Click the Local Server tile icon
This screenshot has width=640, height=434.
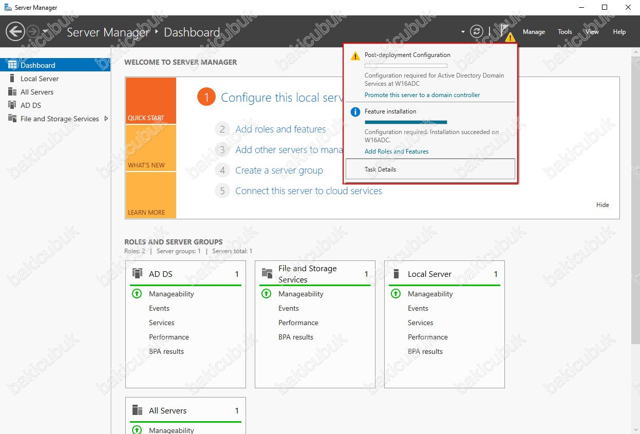(396, 273)
